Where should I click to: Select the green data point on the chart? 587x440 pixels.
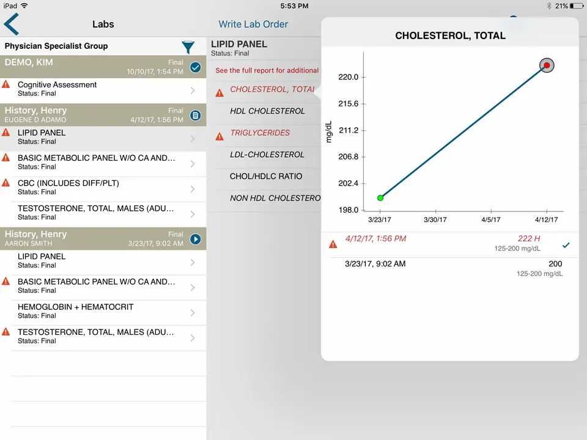click(380, 197)
